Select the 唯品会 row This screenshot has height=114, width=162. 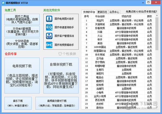tap(119, 77)
